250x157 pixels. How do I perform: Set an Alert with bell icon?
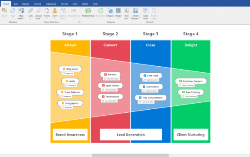pyautogui.click(x=55, y=13)
